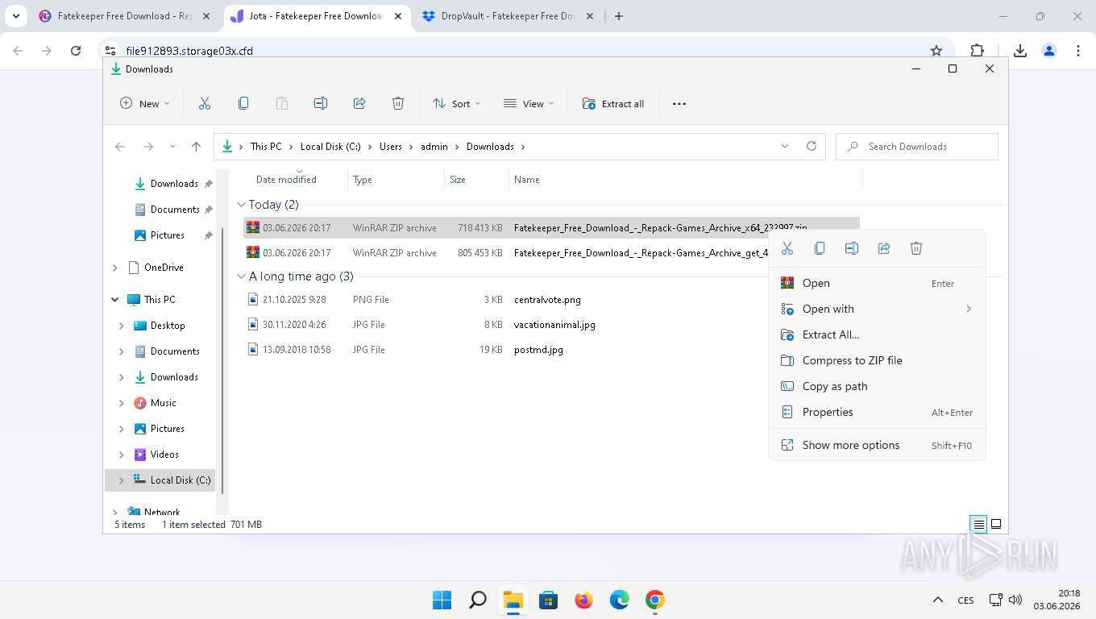Click Cut icon in context menu
The height and width of the screenshot is (619, 1096).
point(787,248)
